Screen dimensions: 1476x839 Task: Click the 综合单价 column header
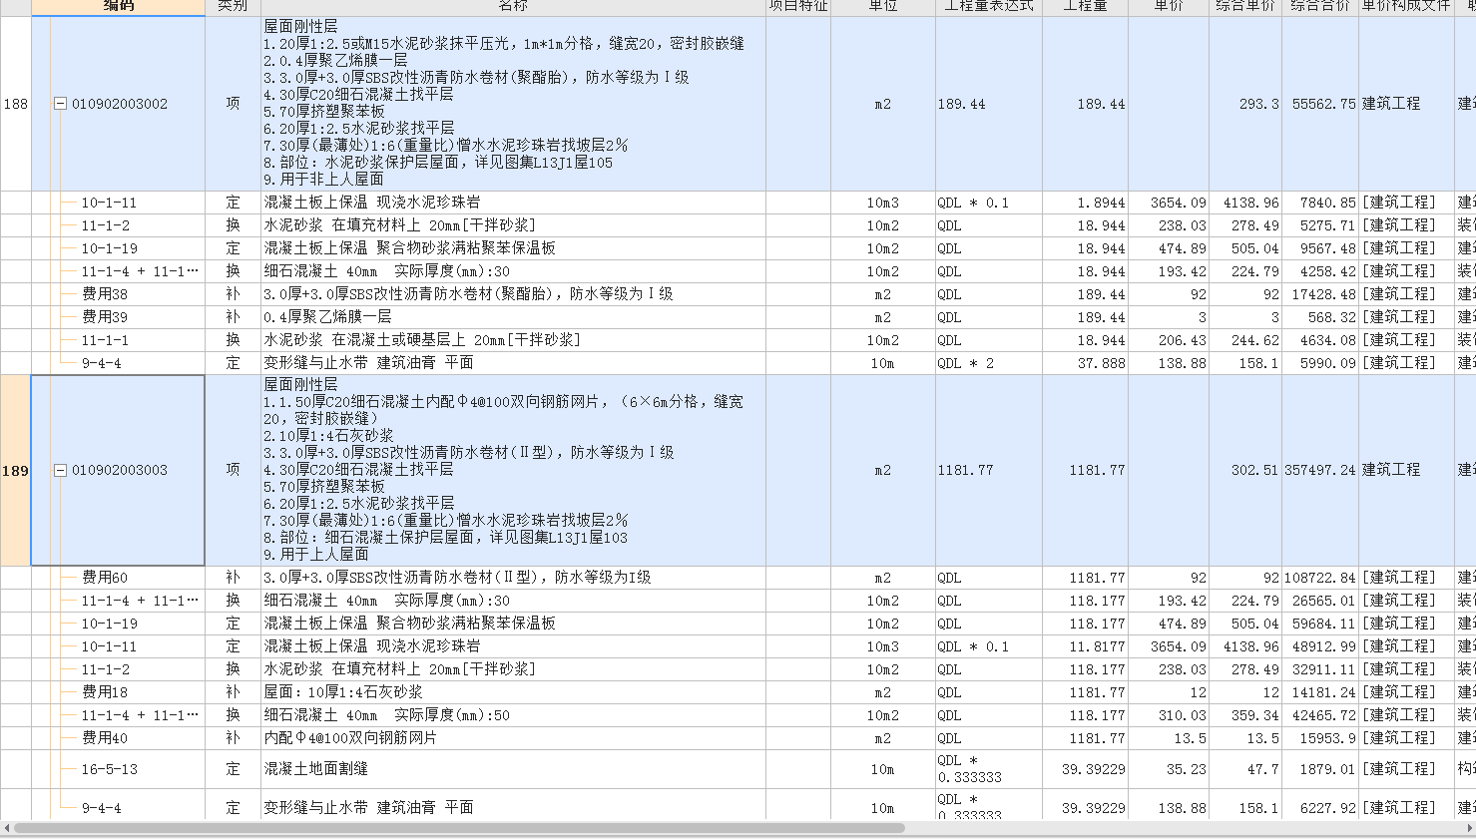(x=1244, y=7)
